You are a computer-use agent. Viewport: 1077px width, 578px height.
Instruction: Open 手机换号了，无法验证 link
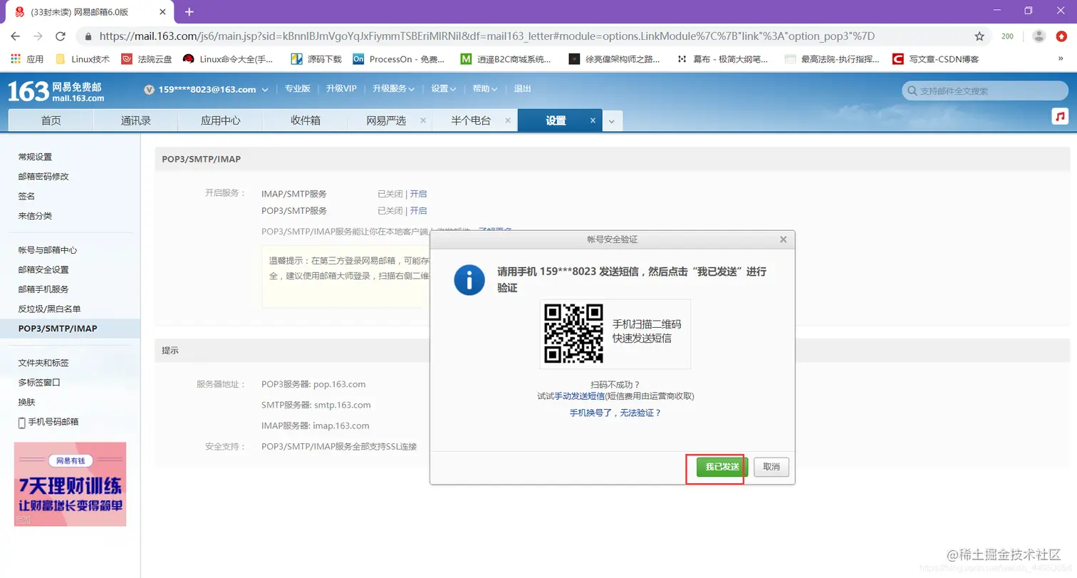click(x=615, y=413)
